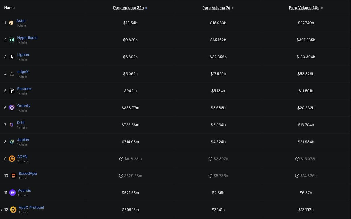The width and height of the screenshot is (351, 219).
Task: Sort by Perp Volume 30d column
Action: pos(306,8)
